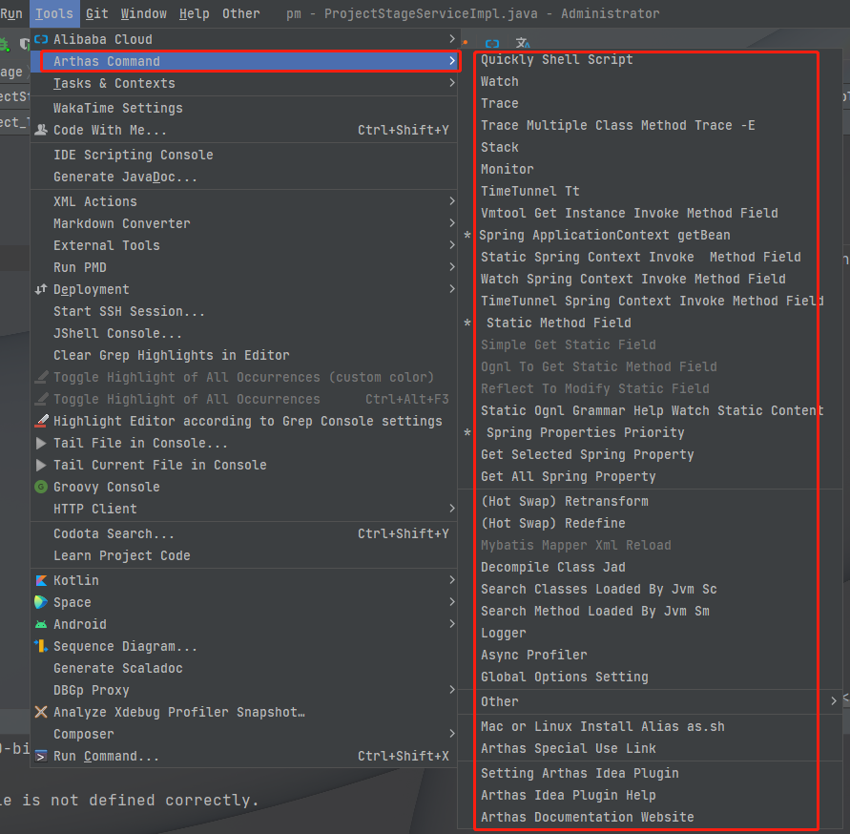The image size is (850, 834).
Task: Open the Git menu in menu bar
Action: (x=96, y=13)
